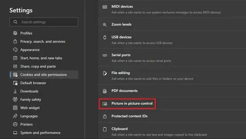Click the MIDI devices keyboard icon
Screen dimensions: 246x139
105,7
